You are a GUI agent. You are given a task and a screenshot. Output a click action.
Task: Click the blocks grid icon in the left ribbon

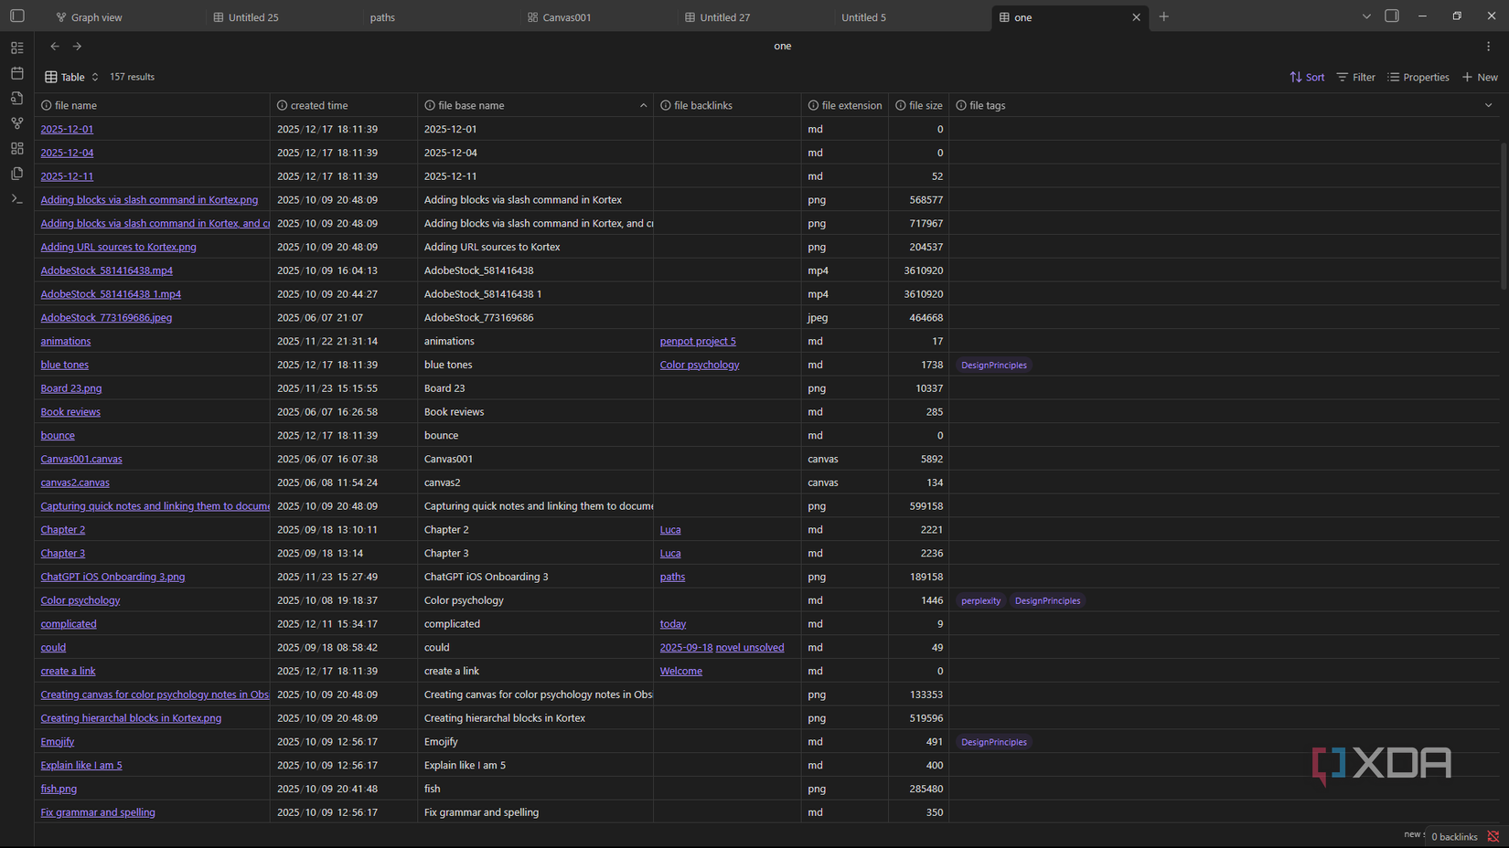(x=16, y=147)
